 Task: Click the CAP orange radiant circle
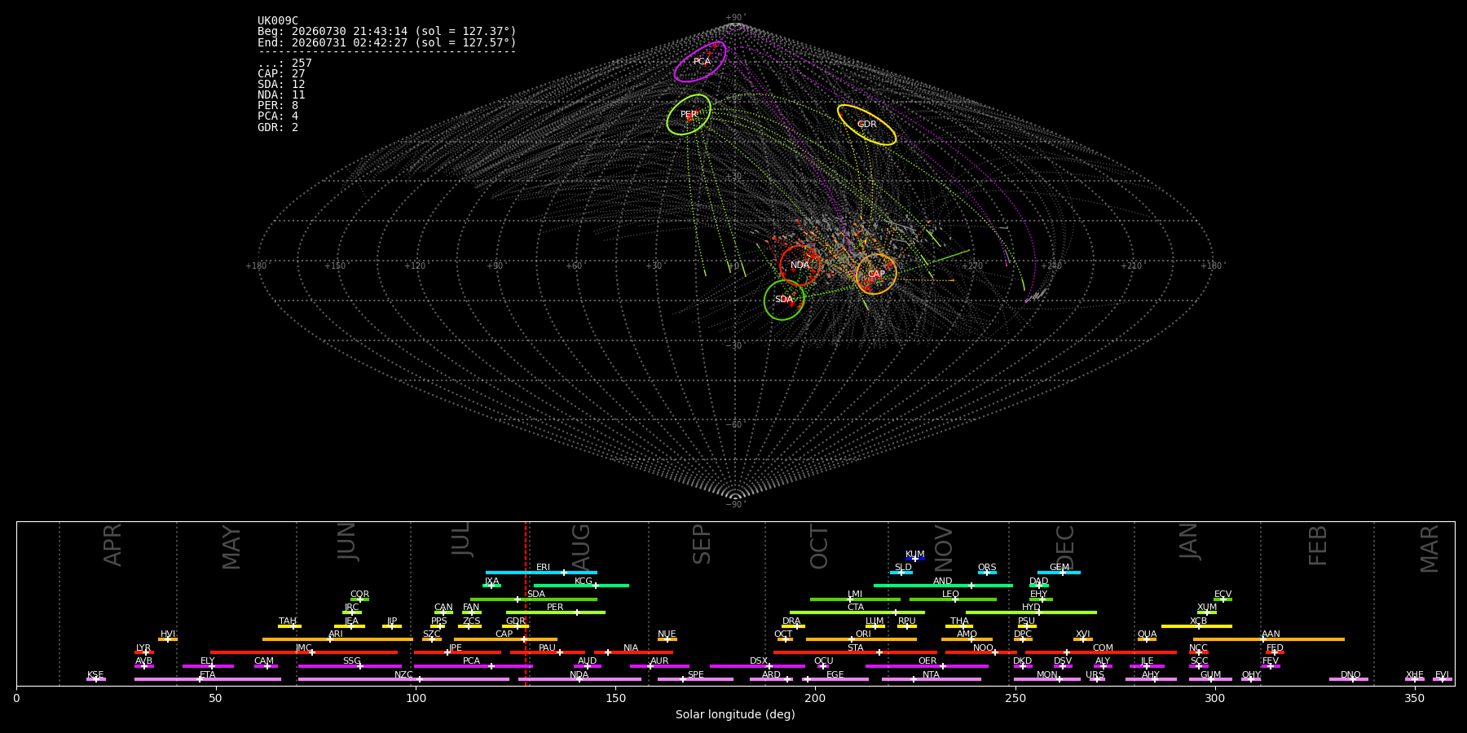[876, 274]
